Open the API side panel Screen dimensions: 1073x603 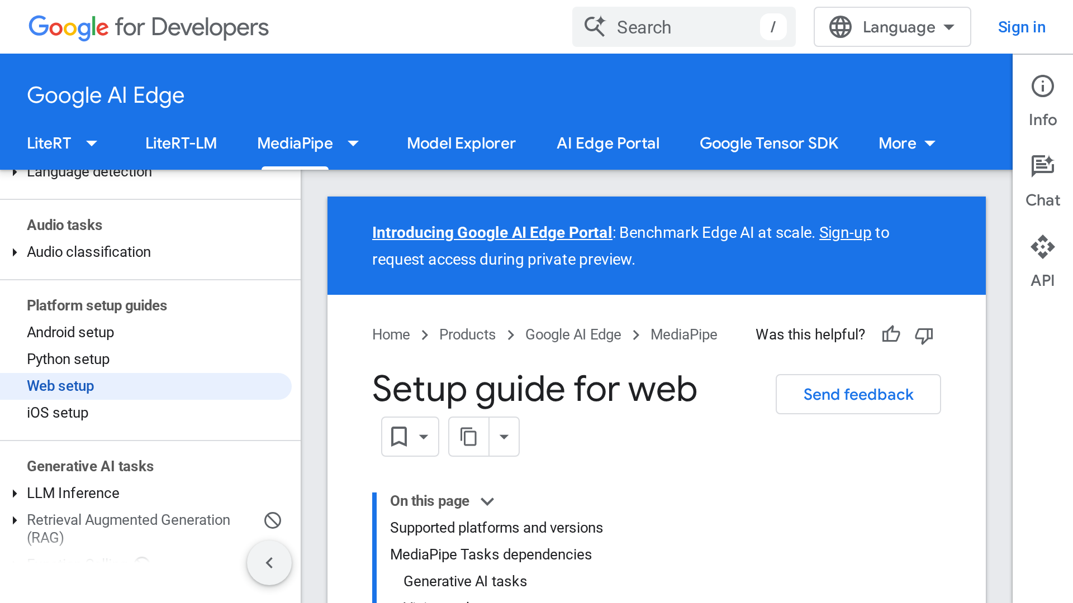click(1042, 261)
